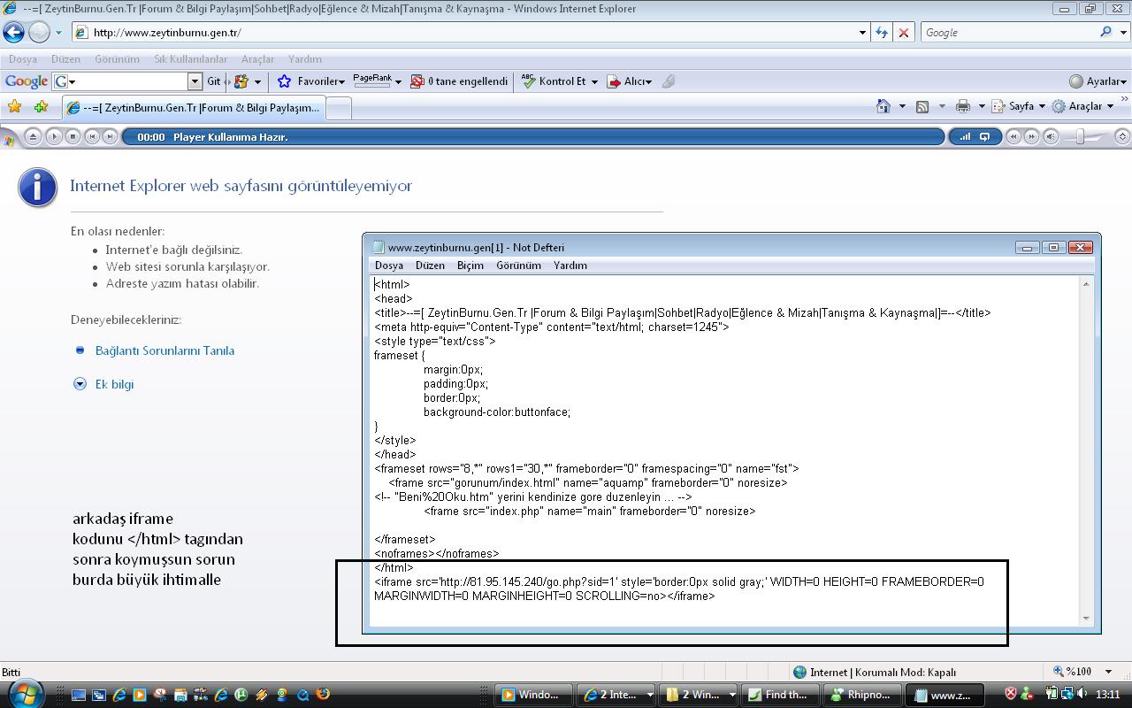The image size is (1132, 708).
Task: Click the Firefox icon in quick launch
Action: coord(323,695)
